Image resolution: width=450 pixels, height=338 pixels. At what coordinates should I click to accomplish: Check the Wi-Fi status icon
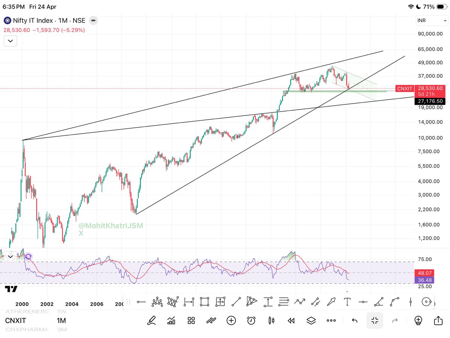tap(411, 7)
